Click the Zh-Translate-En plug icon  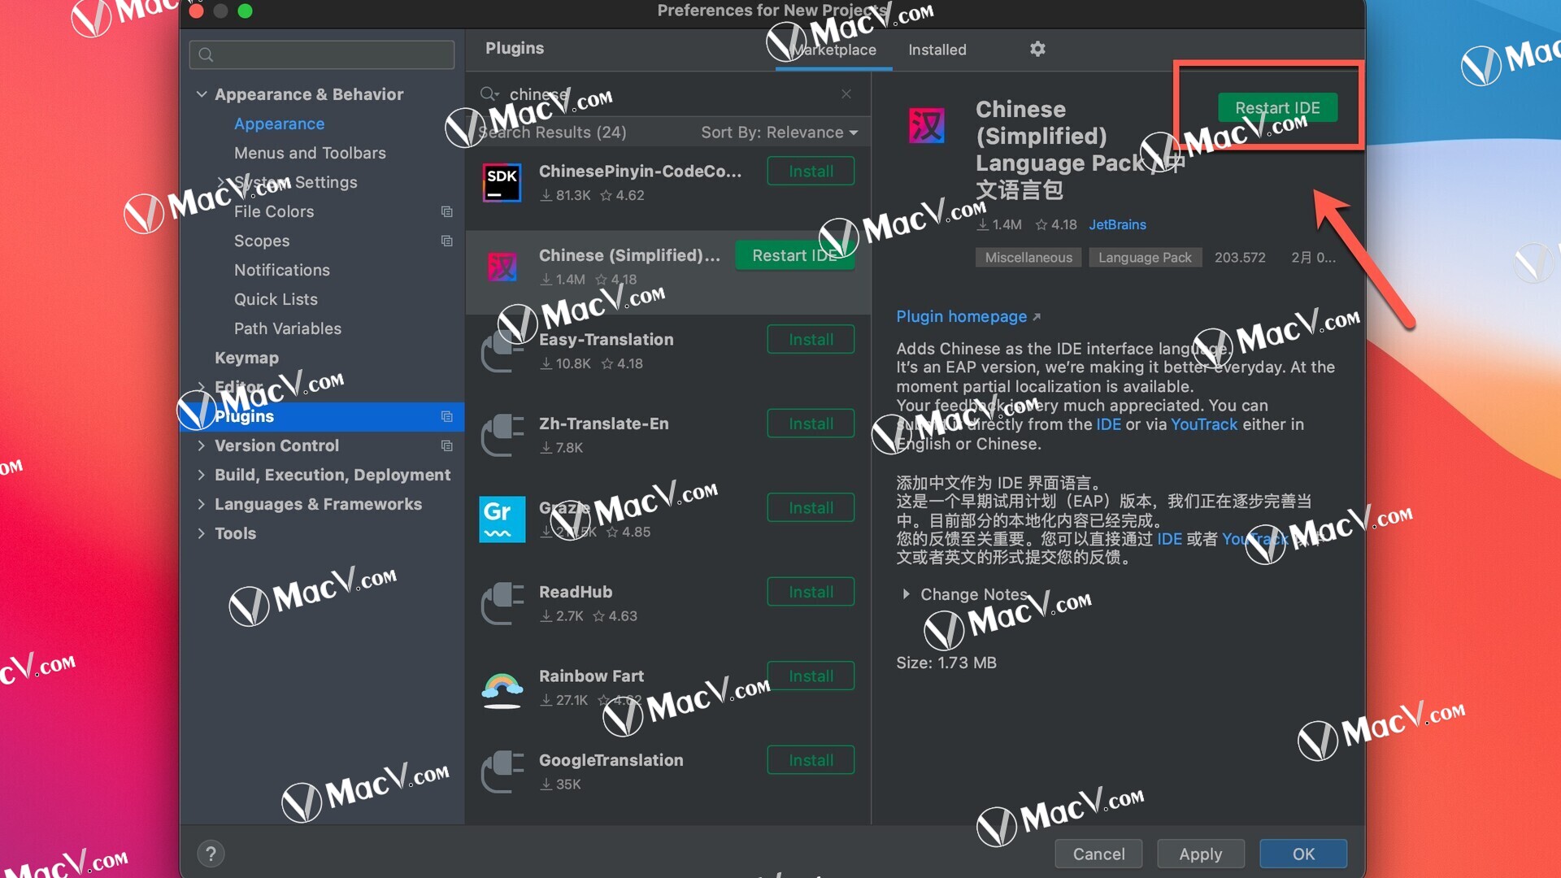pyautogui.click(x=502, y=435)
